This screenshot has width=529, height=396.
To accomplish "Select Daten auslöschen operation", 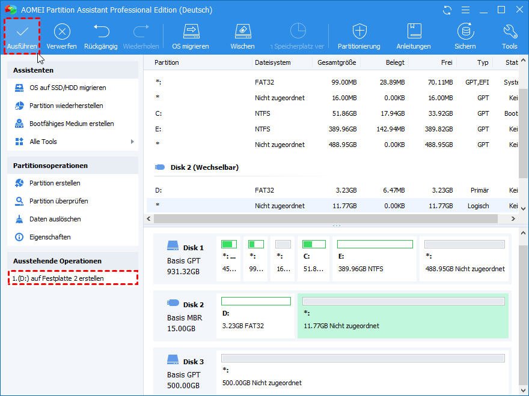I will point(55,219).
